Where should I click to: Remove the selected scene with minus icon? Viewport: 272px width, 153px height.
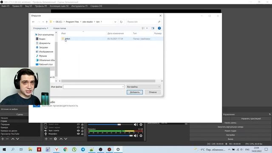point(7,139)
